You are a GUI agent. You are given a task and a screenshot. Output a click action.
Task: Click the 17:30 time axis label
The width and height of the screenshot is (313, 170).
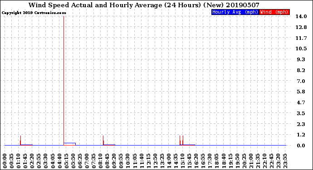point(210,161)
